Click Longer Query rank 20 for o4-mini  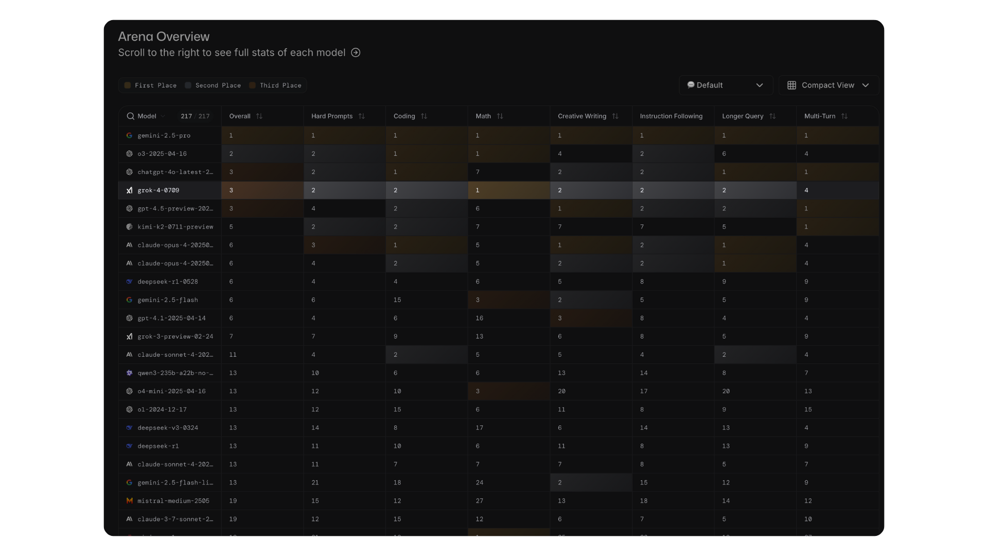(x=726, y=391)
